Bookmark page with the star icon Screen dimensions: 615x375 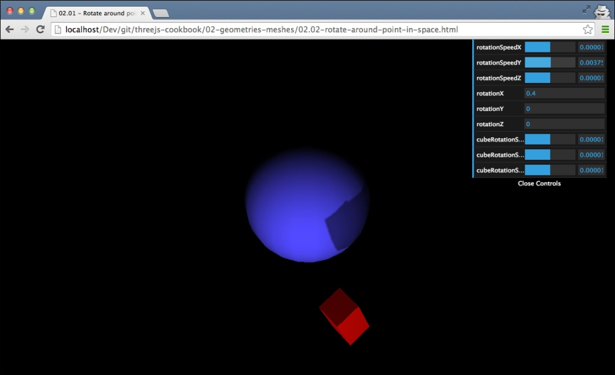(587, 29)
